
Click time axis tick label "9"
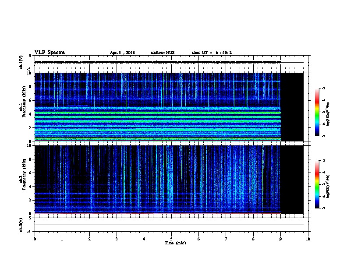tap(280, 239)
